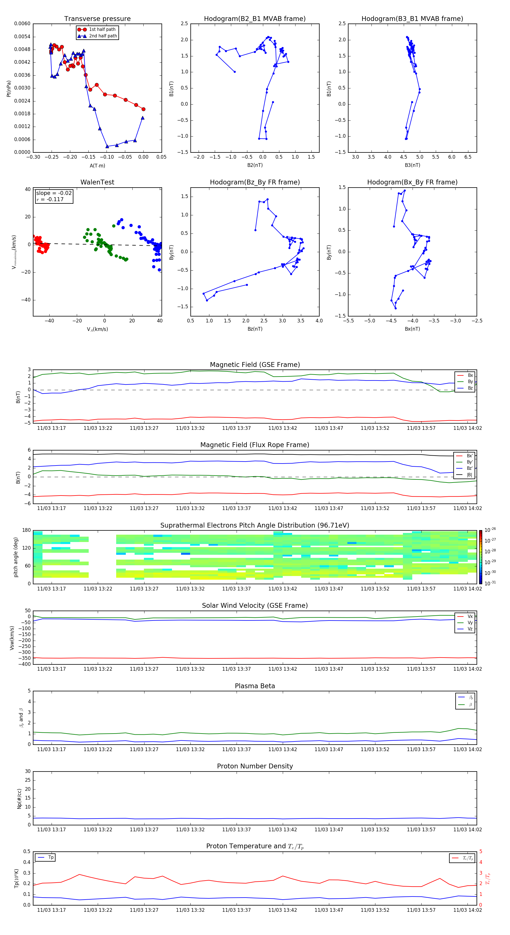This screenshot has height=935, width=510.
Task: Click the Plasma Beta y-axis label
Action: (x=21, y=718)
